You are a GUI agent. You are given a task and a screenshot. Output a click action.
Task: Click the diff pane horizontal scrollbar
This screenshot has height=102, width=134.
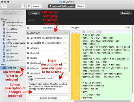point(102,101)
